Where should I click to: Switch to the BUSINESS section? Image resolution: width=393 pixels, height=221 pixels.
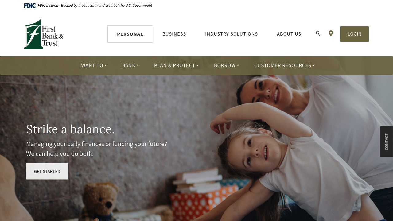[174, 34]
